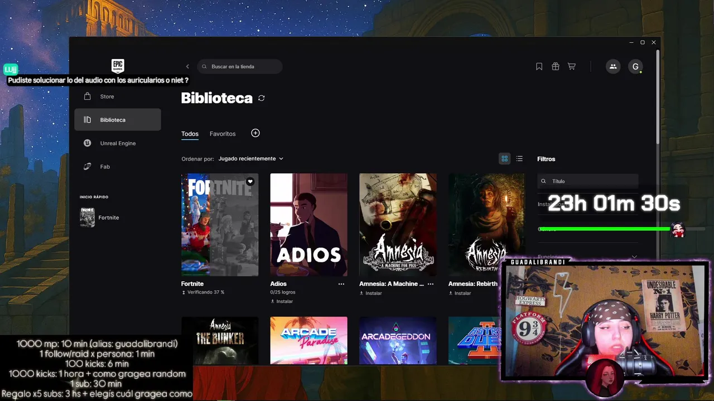The width and height of the screenshot is (714, 401).
Task: Open Amnesia: Rebirth cover
Action: tap(486, 224)
